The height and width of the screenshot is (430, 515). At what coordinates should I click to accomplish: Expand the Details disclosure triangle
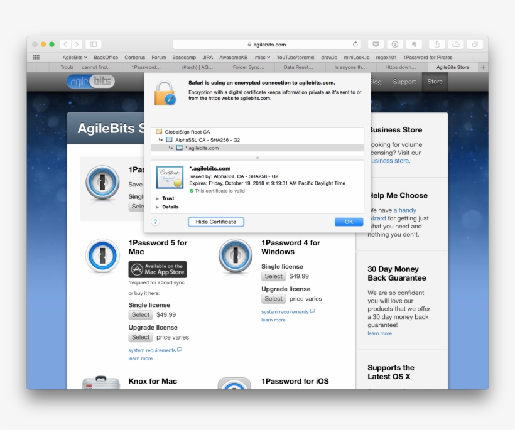point(157,207)
